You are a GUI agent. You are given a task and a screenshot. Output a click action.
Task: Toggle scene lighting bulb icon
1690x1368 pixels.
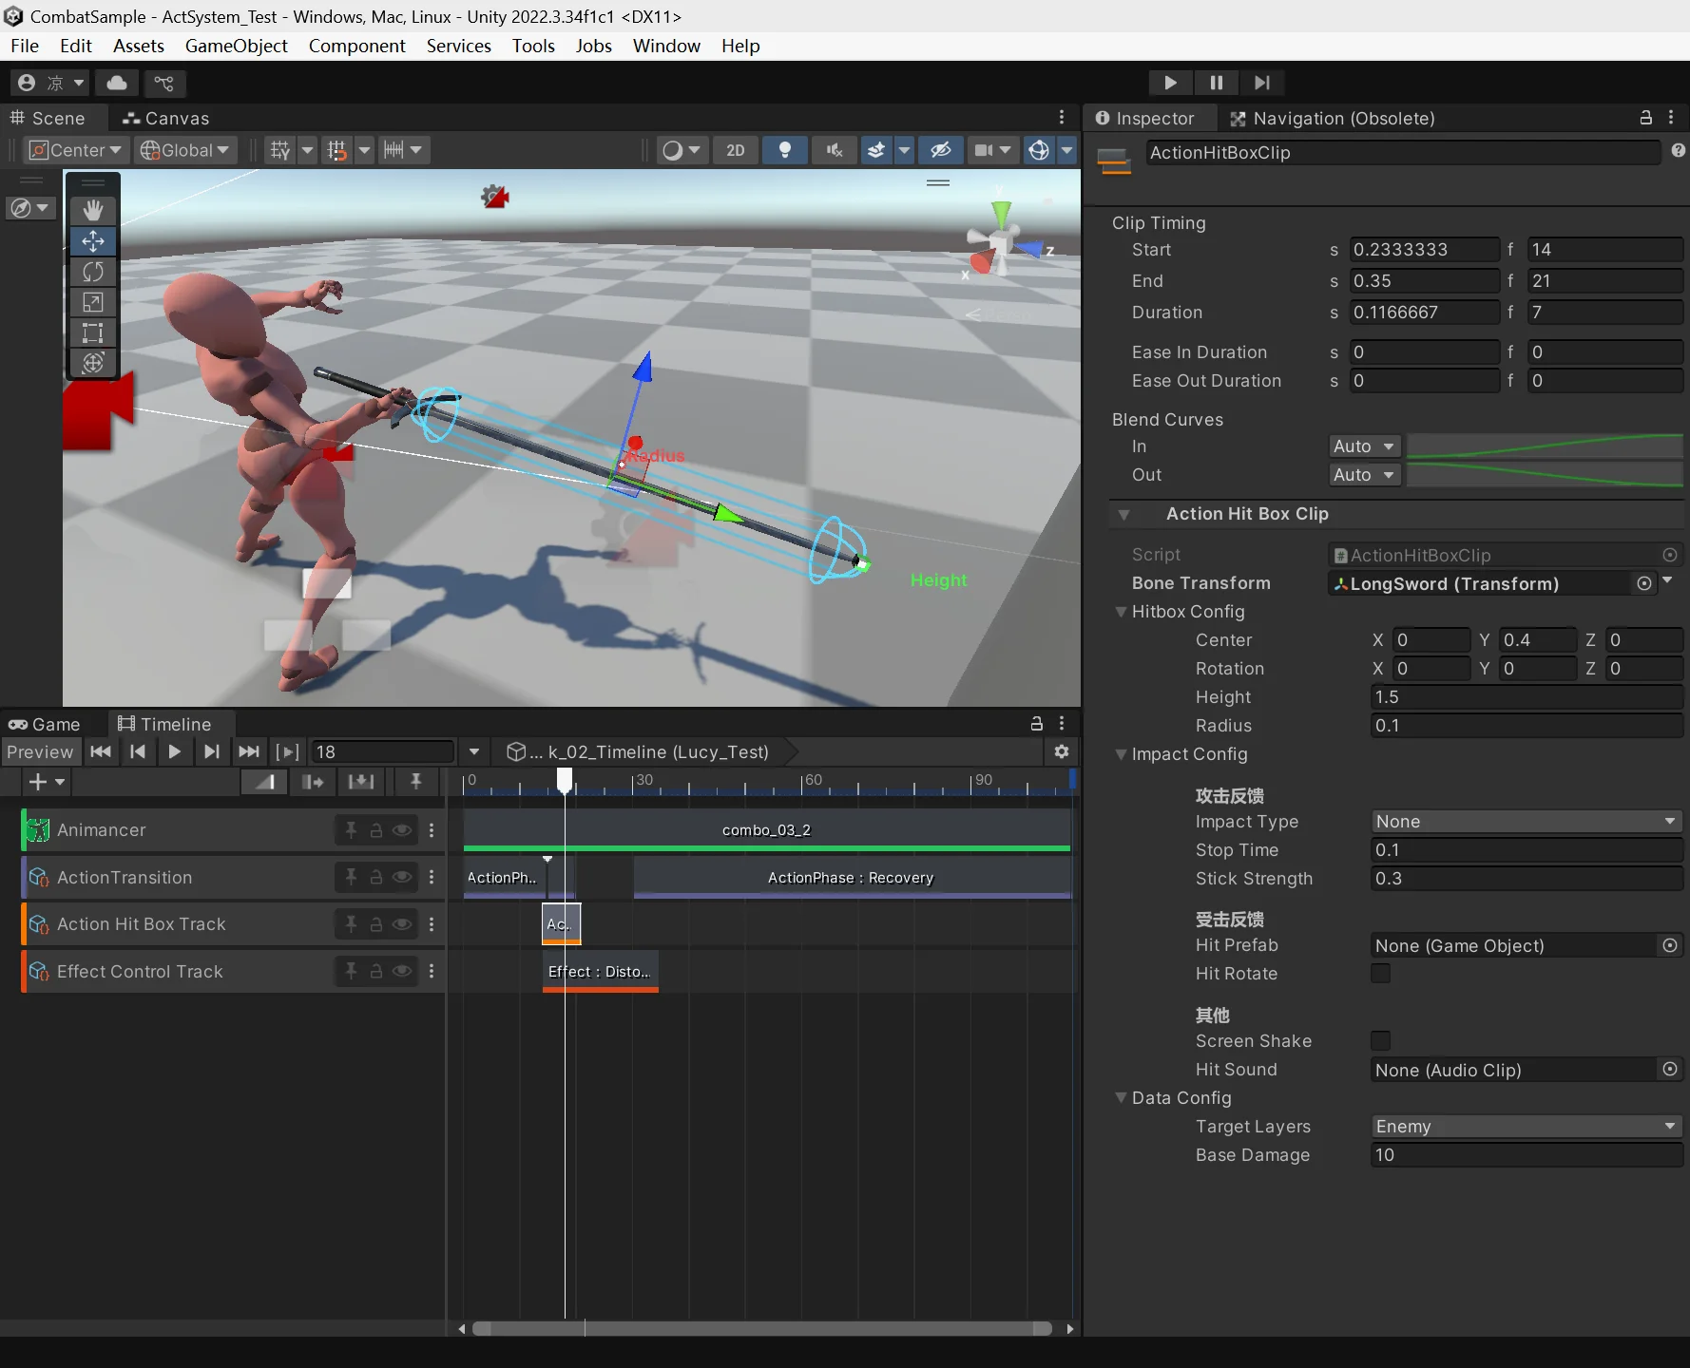pos(784,150)
